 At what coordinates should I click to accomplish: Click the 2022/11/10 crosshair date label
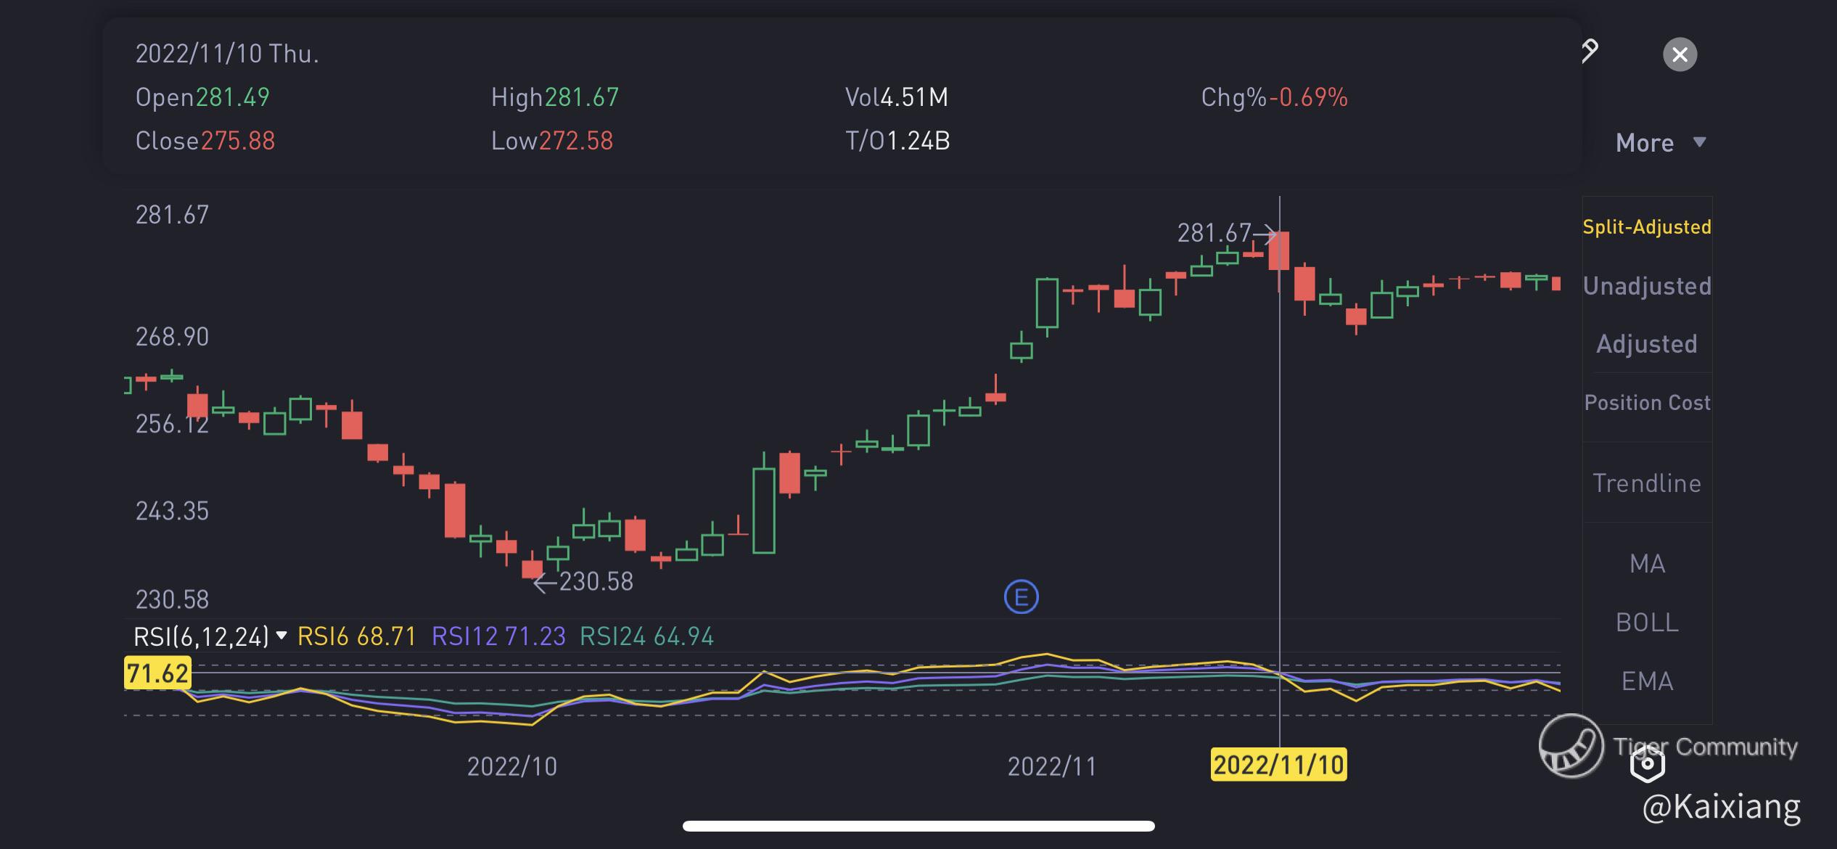click(1278, 765)
